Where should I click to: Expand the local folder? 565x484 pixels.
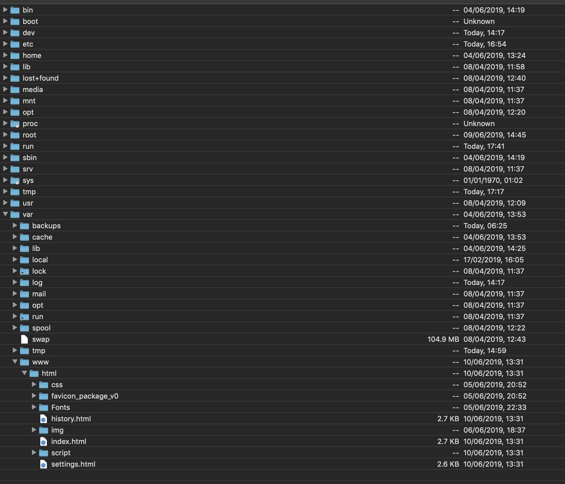coord(15,259)
